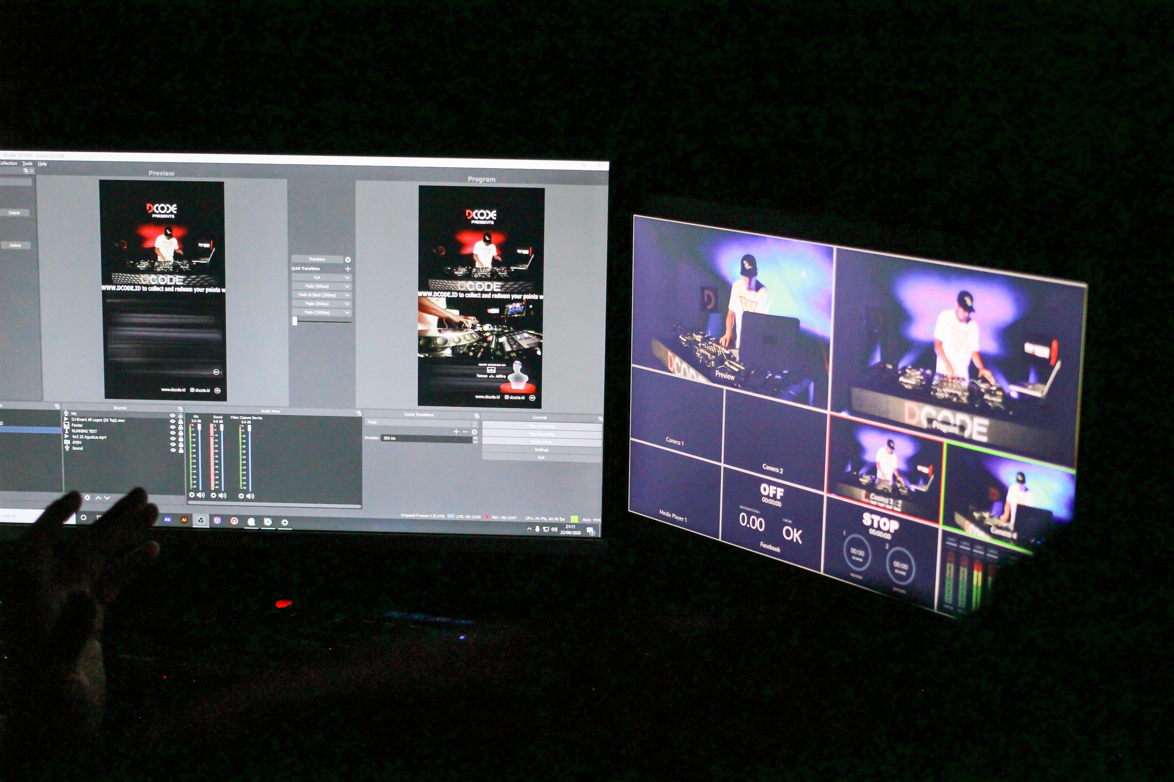Open scene transition properties gear

coord(474,432)
